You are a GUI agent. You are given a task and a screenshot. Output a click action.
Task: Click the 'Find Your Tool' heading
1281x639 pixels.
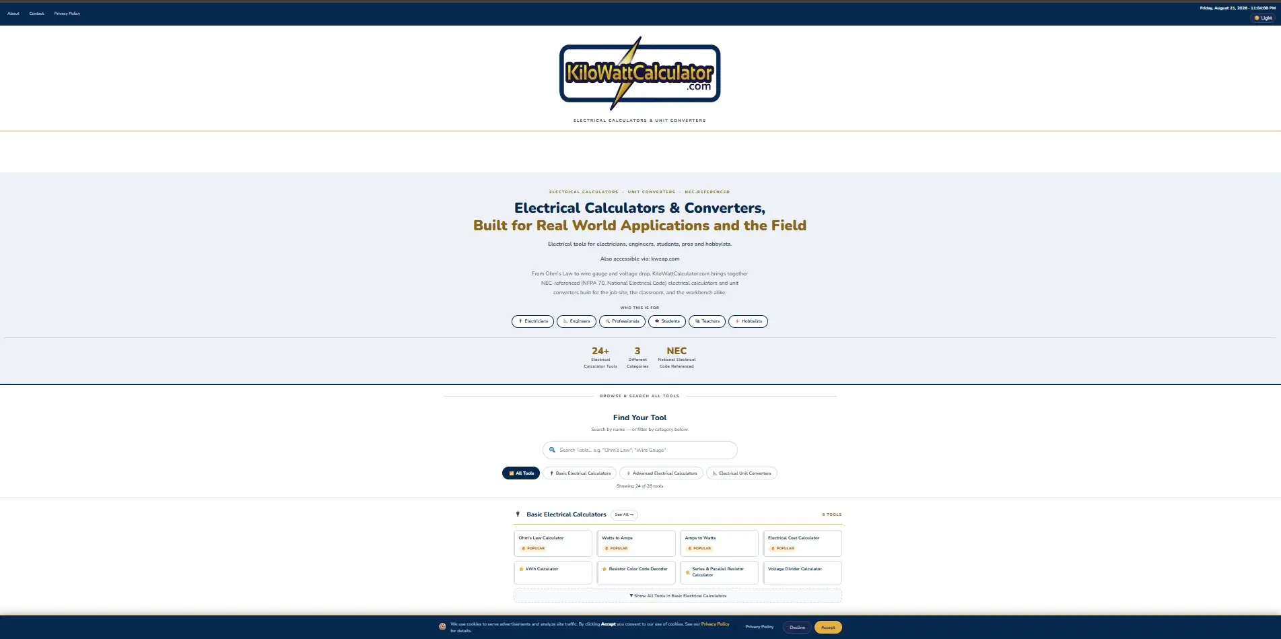point(639,417)
